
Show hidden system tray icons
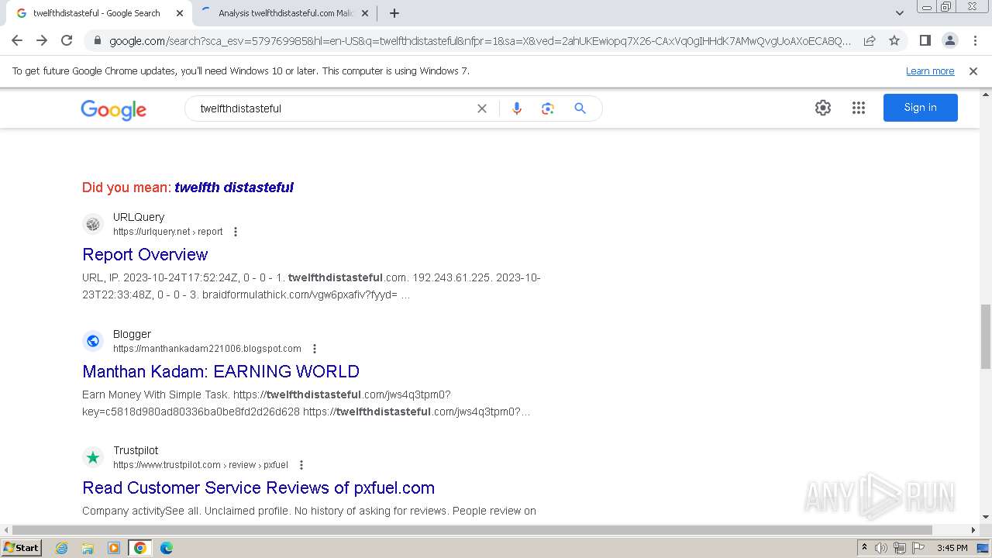[864, 548]
